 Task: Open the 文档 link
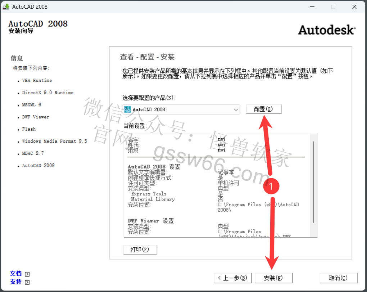click(16, 274)
